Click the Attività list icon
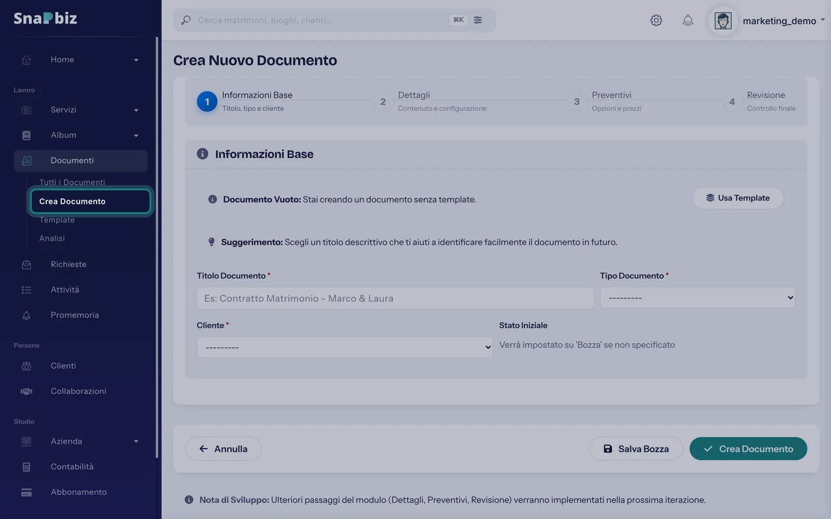This screenshot has height=519, width=831. pyautogui.click(x=26, y=290)
